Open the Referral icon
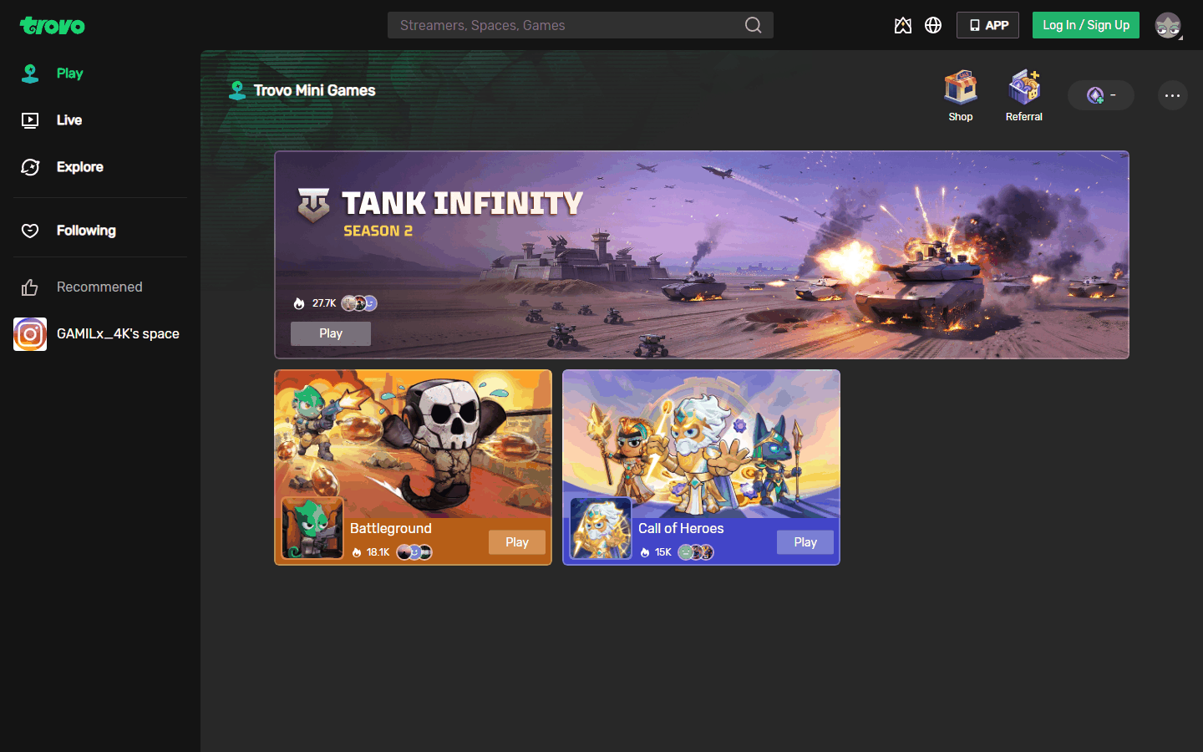This screenshot has height=752, width=1203. pos(1024,96)
